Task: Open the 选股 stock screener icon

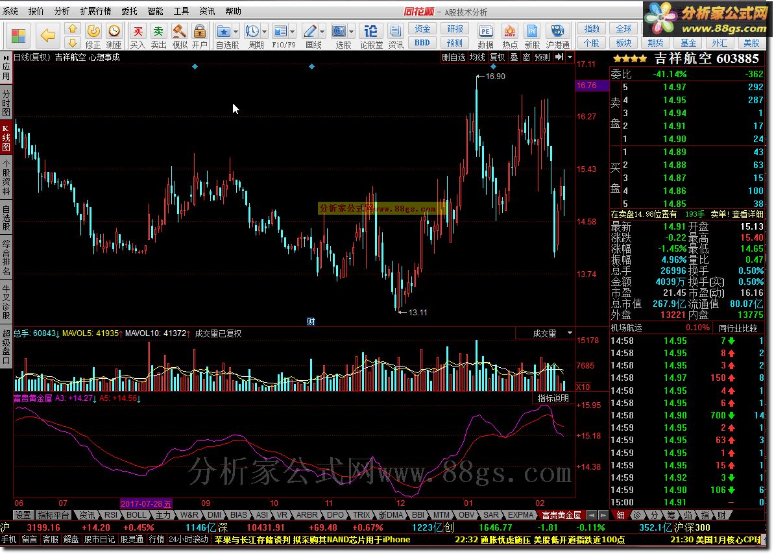Action: (339, 36)
